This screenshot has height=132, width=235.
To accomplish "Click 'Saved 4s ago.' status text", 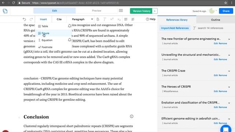I will tap(199, 11).
